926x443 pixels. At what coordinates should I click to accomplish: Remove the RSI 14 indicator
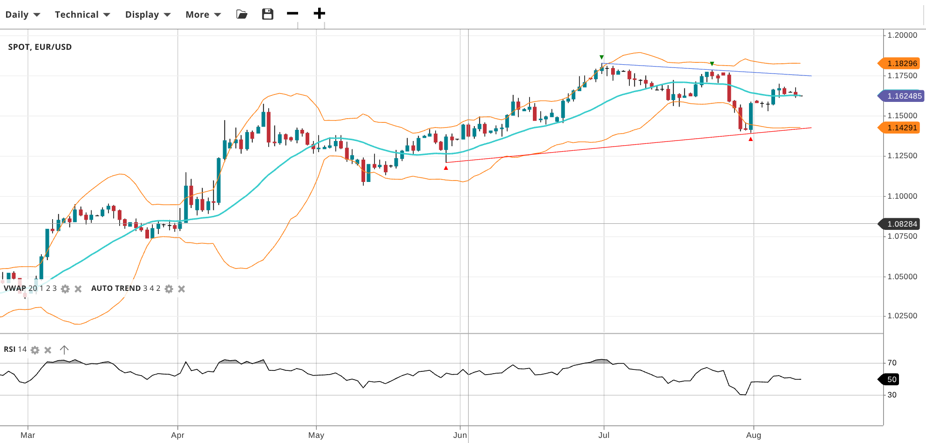(x=48, y=350)
